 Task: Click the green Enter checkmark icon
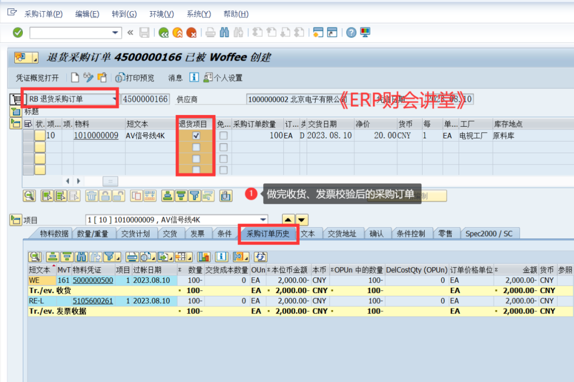pyautogui.click(x=18, y=33)
